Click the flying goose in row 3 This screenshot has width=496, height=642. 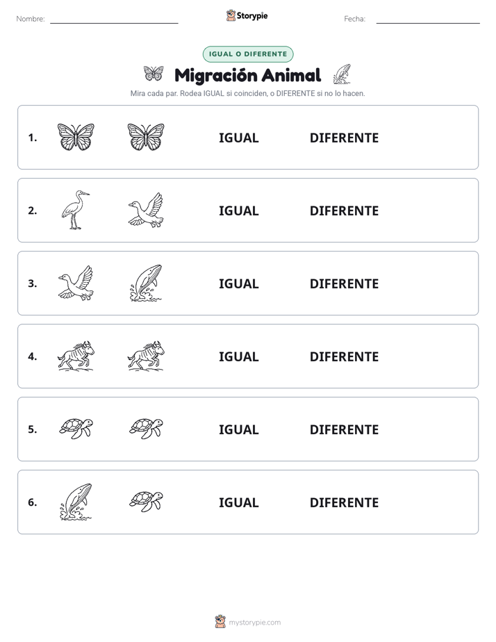point(76,283)
